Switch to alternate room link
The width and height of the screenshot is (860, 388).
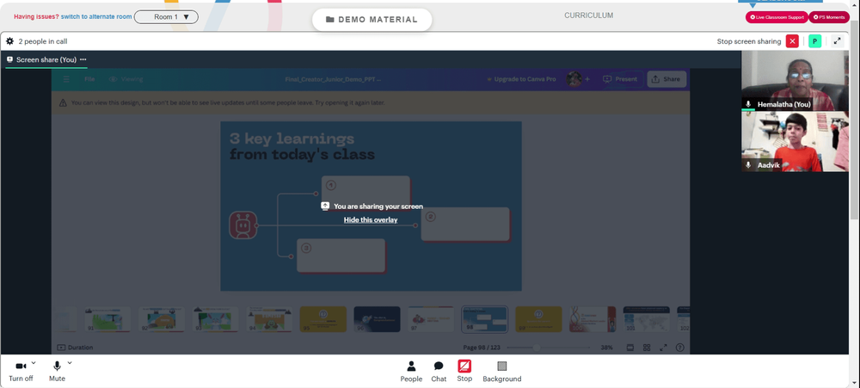pos(96,17)
